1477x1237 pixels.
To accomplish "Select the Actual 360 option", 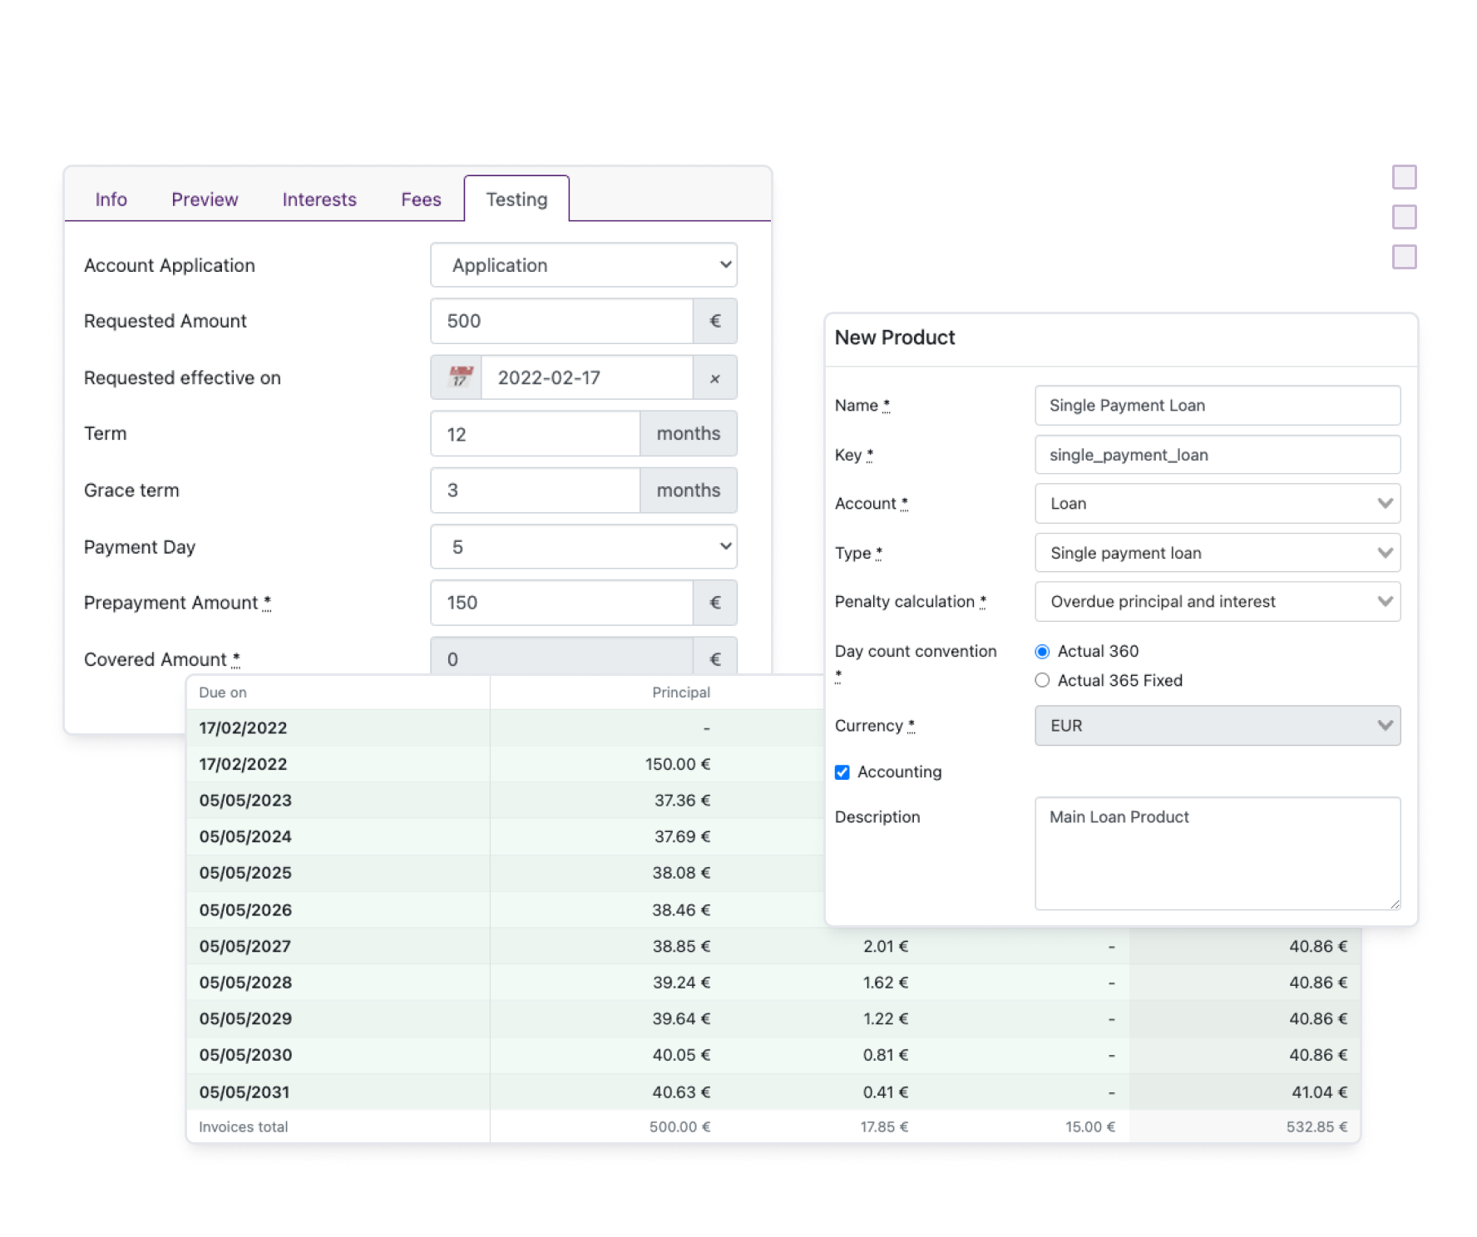I will pos(1041,652).
